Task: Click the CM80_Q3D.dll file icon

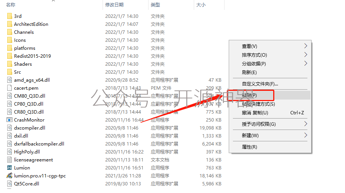Action: (9, 96)
